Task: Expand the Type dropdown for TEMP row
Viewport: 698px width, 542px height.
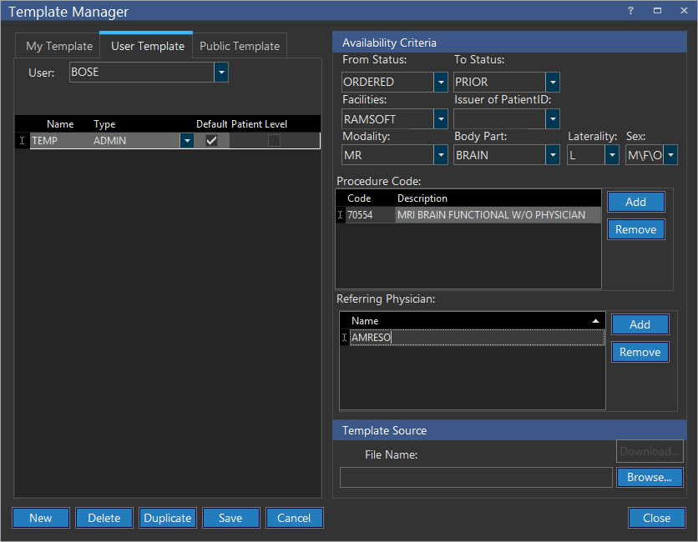Action: 187,141
